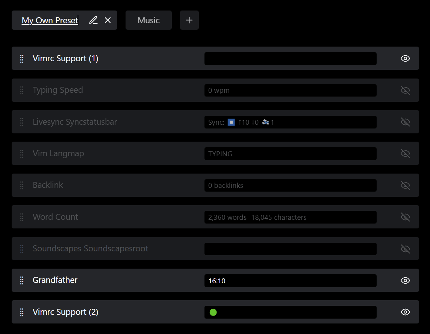Click the pencil edit icon for My Own Preset
430x334 pixels.
93,20
